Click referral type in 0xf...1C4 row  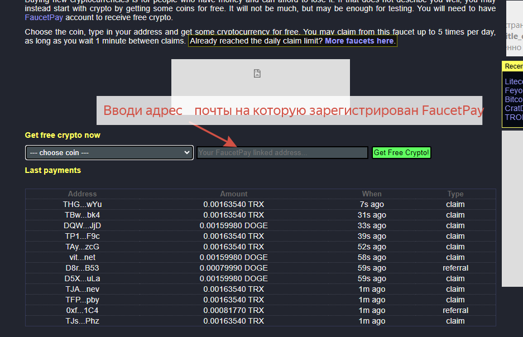(x=455, y=310)
